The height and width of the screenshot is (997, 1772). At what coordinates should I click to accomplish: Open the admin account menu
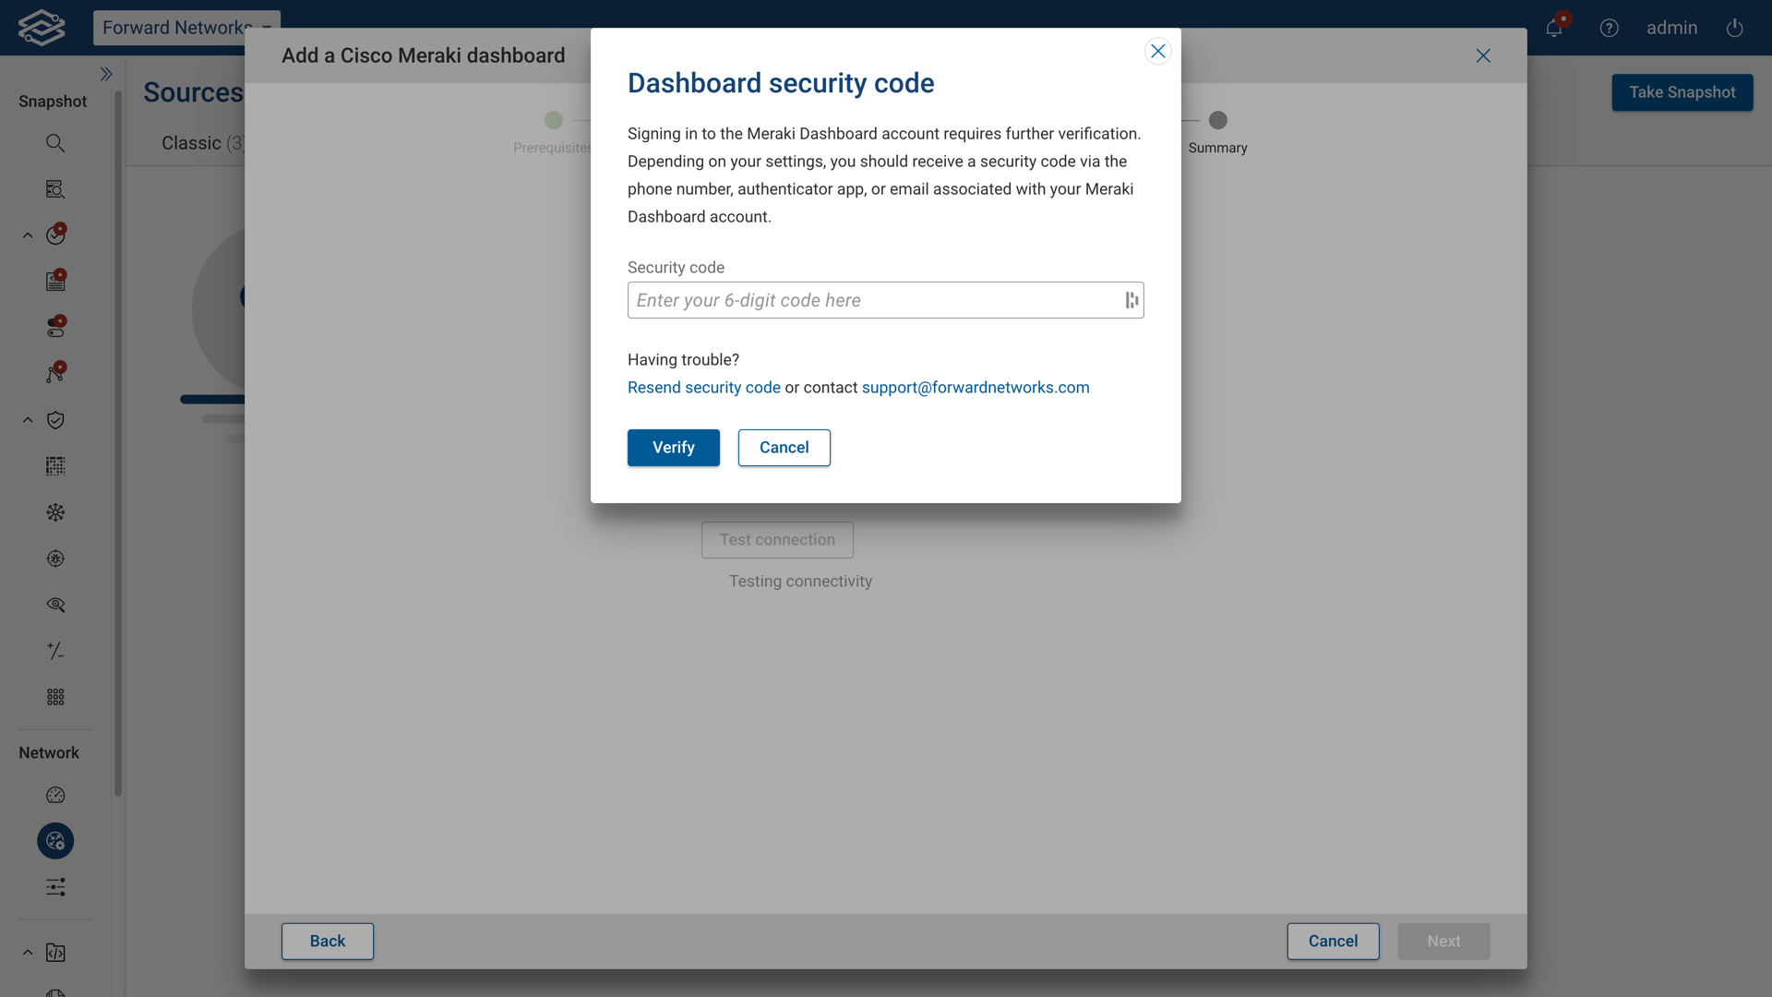coord(1671,28)
